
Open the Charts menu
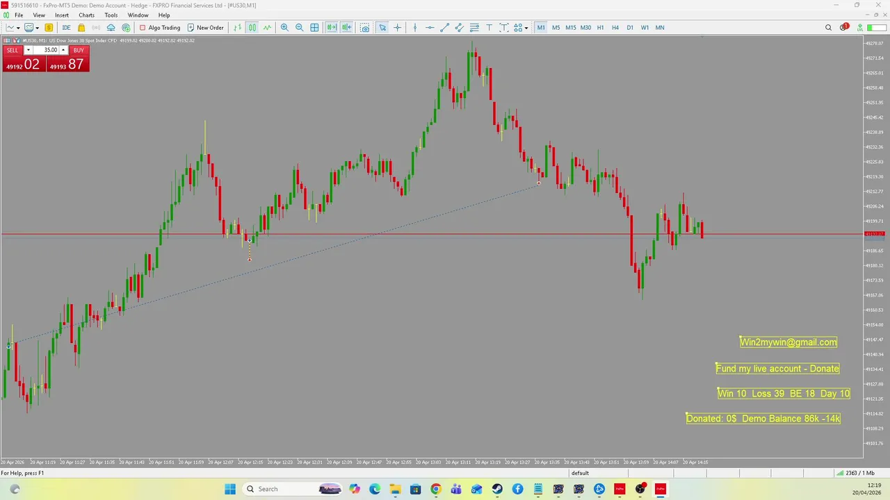coord(87,15)
